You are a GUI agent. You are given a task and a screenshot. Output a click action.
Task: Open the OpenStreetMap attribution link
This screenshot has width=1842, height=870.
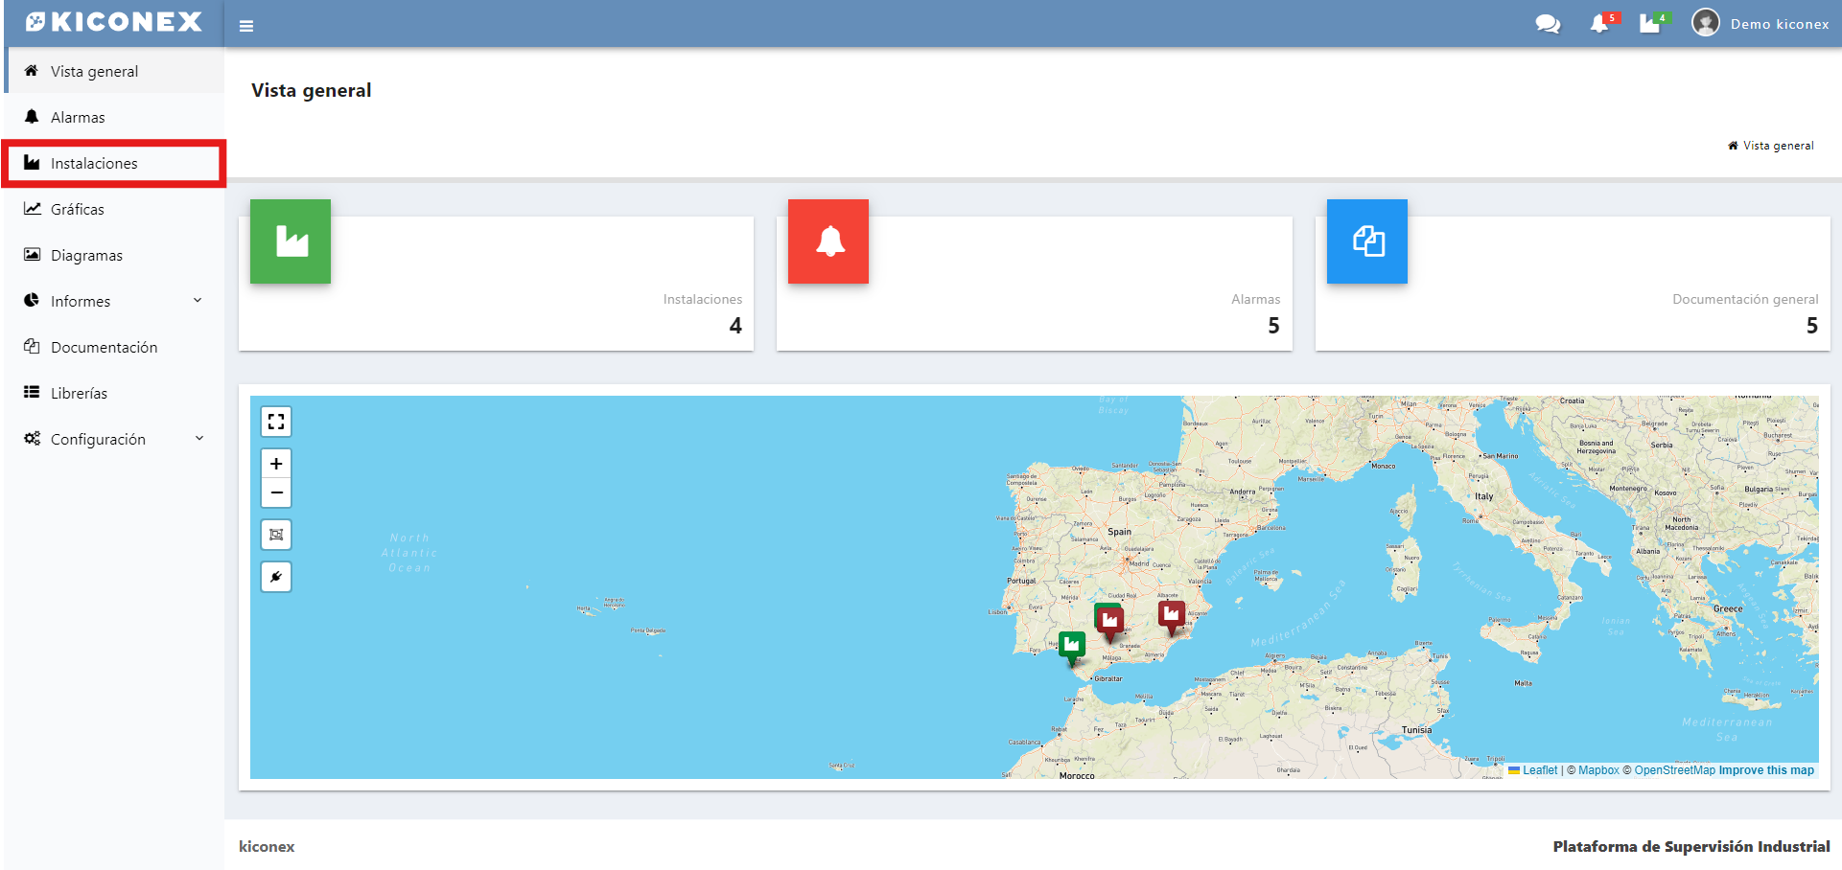[1674, 770]
